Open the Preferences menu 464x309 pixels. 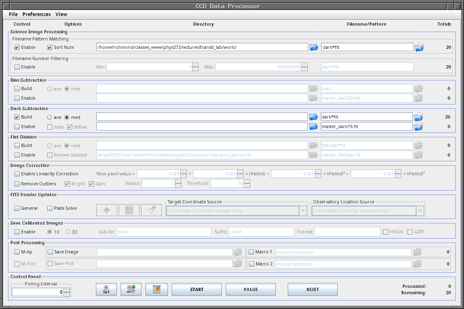[36, 14]
